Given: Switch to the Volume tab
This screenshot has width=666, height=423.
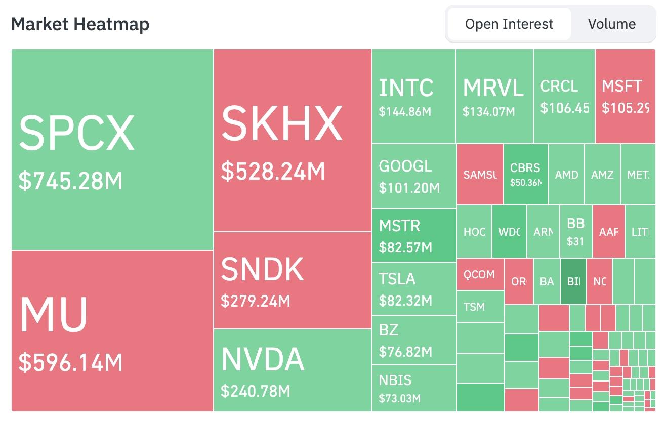Looking at the screenshot, I should [612, 24].
